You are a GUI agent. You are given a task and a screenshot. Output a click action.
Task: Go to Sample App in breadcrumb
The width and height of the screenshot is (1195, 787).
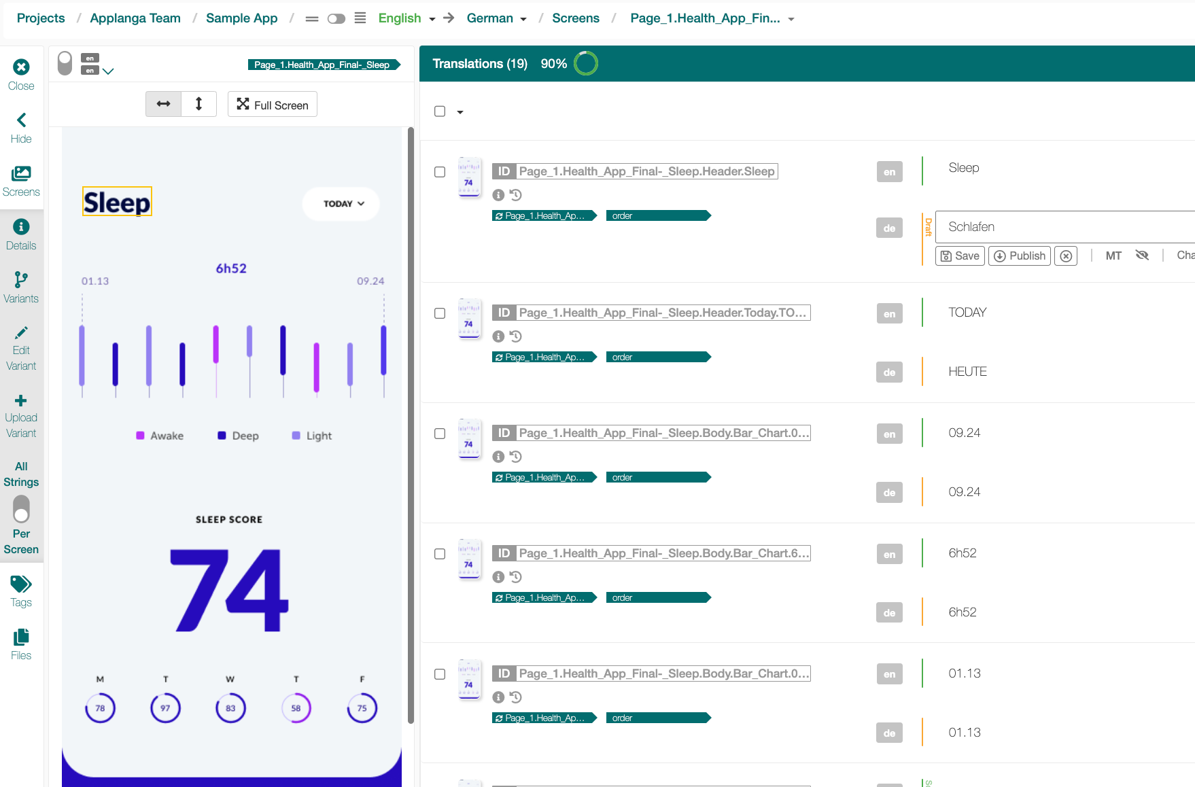(241, 18)
